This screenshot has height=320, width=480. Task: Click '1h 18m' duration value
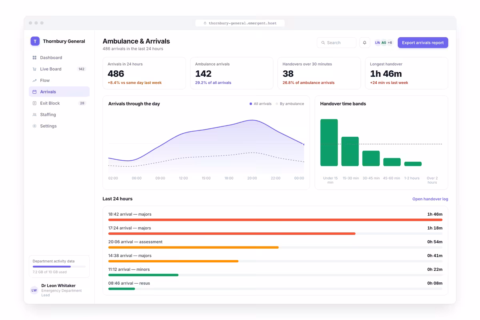(x=435, y=228)
